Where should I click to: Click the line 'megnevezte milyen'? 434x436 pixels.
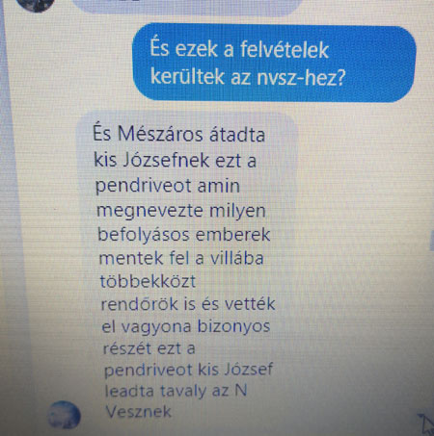pyautogui.click(x=181, y=211)
